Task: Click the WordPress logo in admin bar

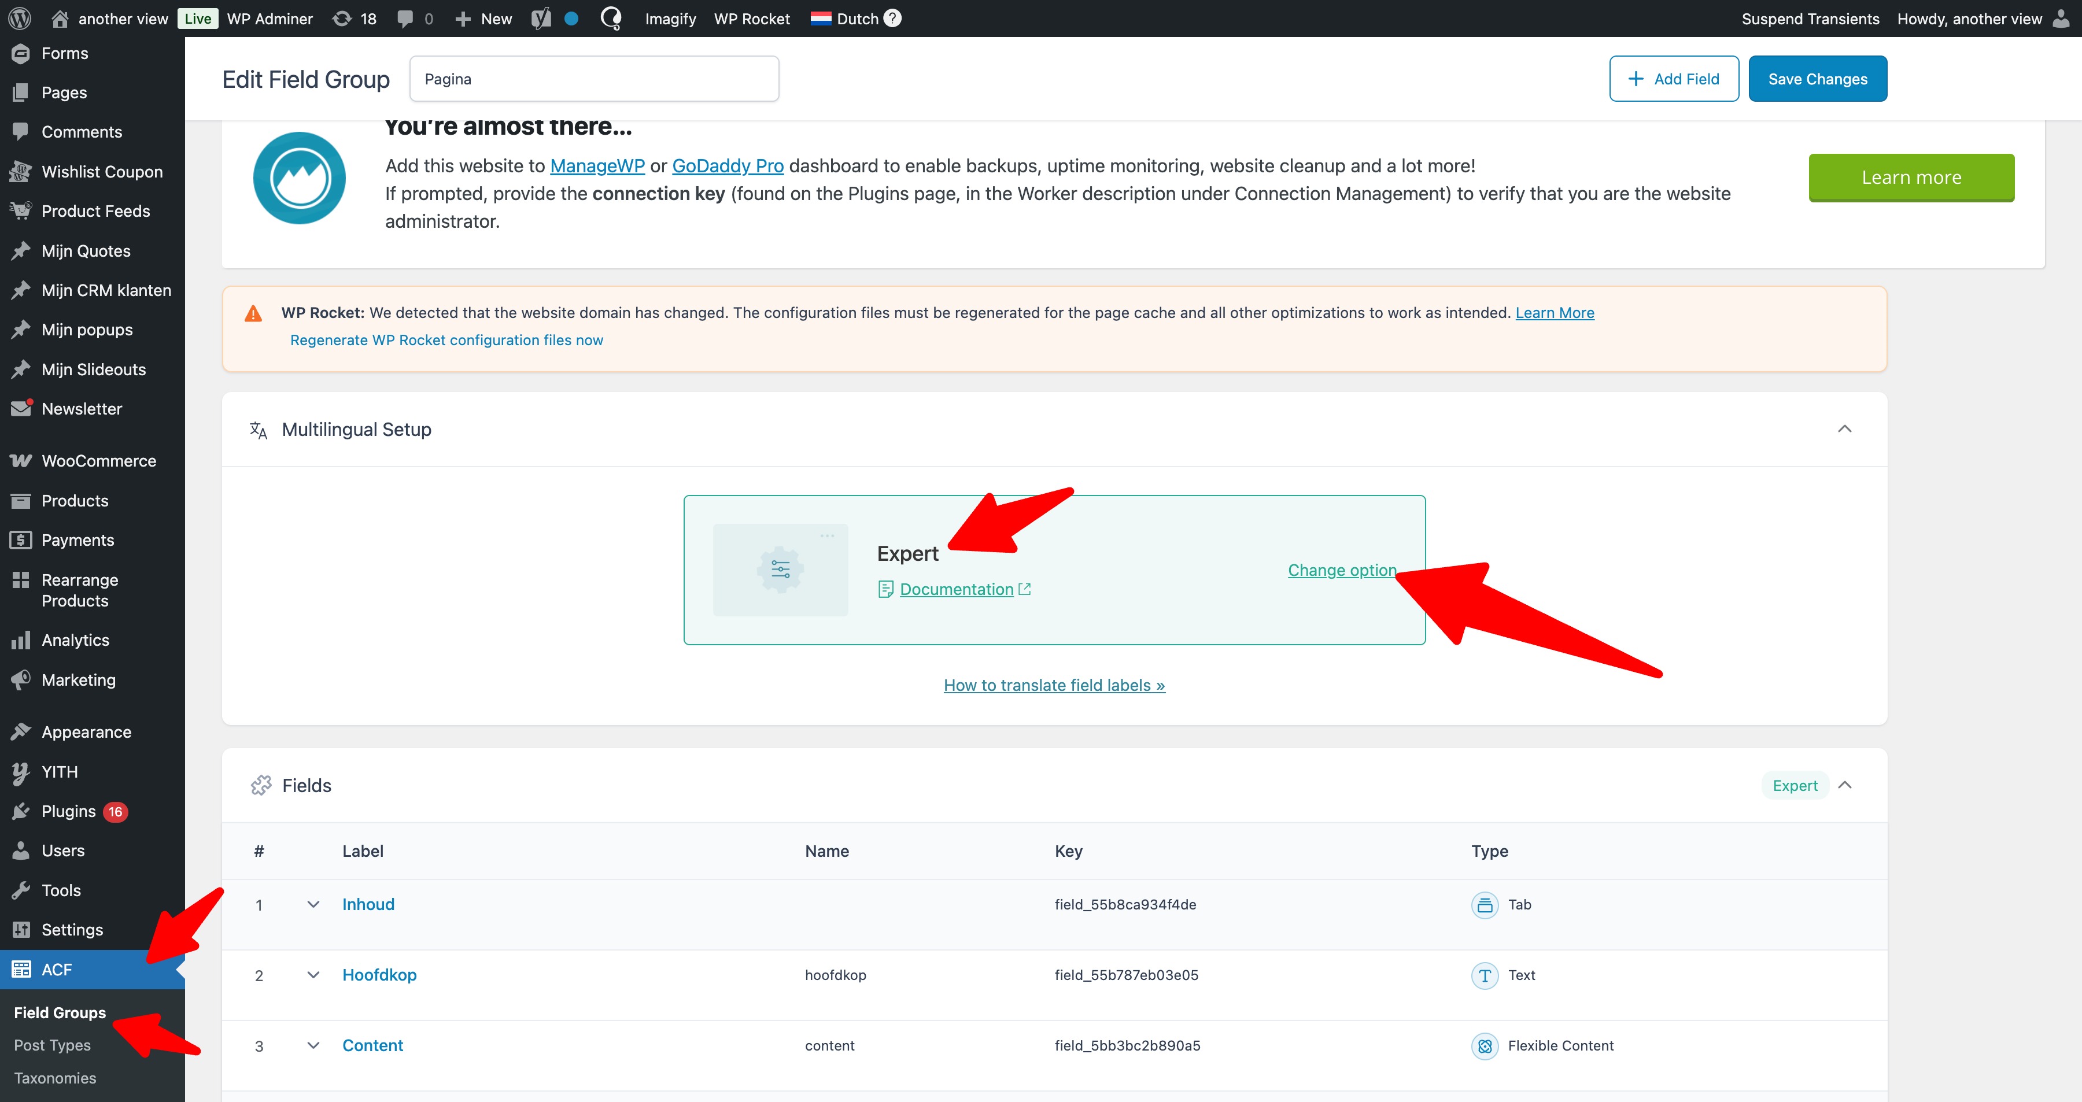Action: coord(20,18)
